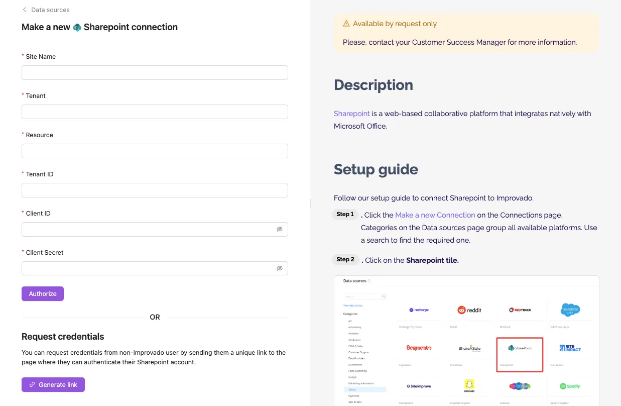Click the Description heading
621x406 pixels.
[x=374, y=85]
